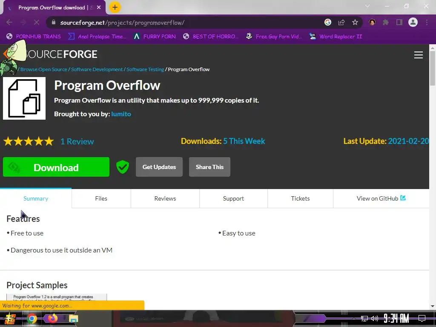Open Chrome three-dot menu
This screenshot has height=327, width=436.
pos(427,22)
